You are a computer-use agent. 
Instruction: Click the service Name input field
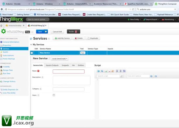click(69, 71)
